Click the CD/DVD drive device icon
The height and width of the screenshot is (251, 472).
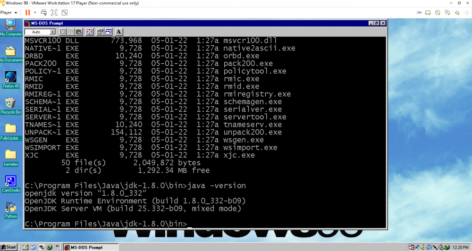pos(438,13)
